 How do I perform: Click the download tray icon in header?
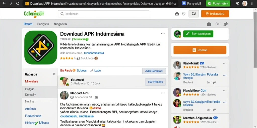coord(177,14)
